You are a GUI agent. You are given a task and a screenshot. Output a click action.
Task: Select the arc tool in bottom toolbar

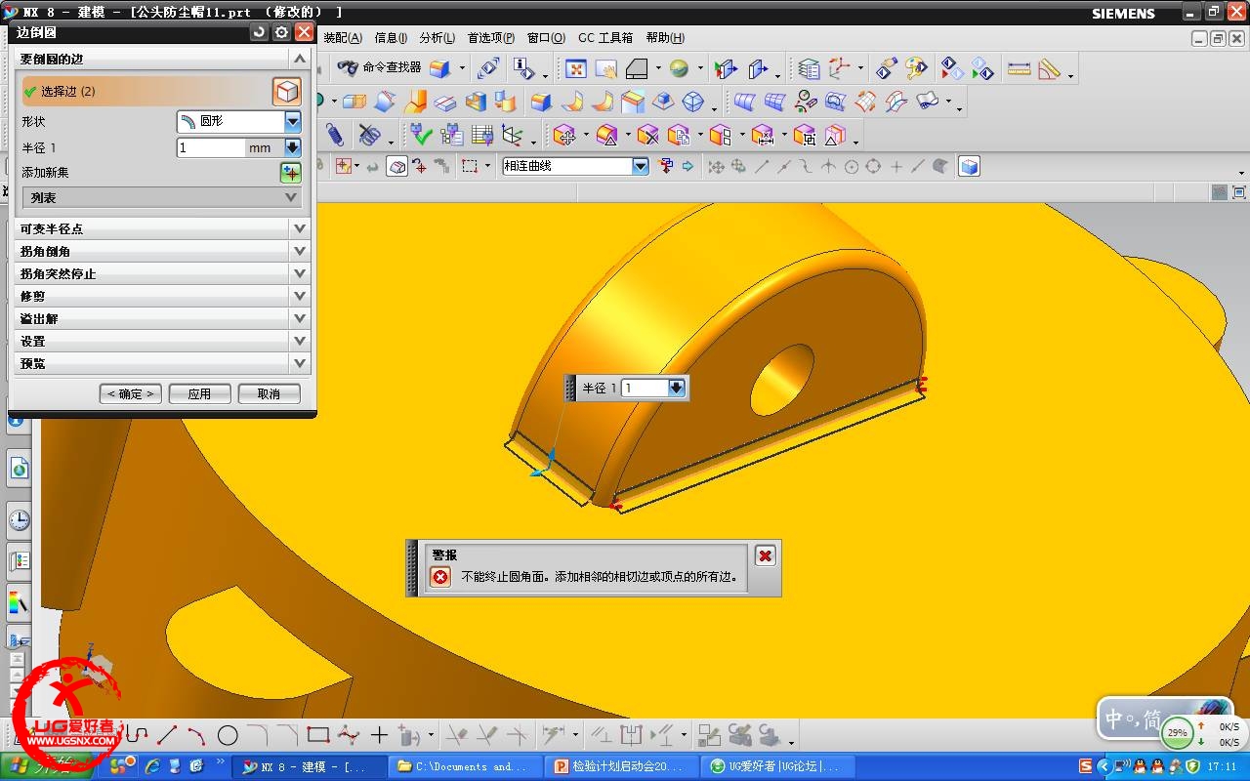(x=196, y=734)
